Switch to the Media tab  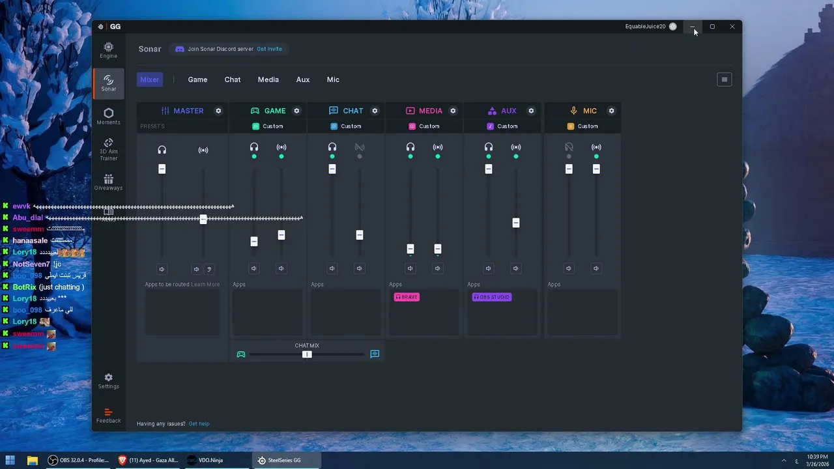pos(268,79)
